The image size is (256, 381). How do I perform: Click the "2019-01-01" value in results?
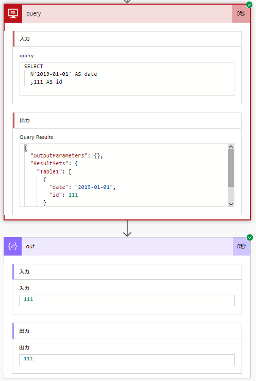[94, 187]
